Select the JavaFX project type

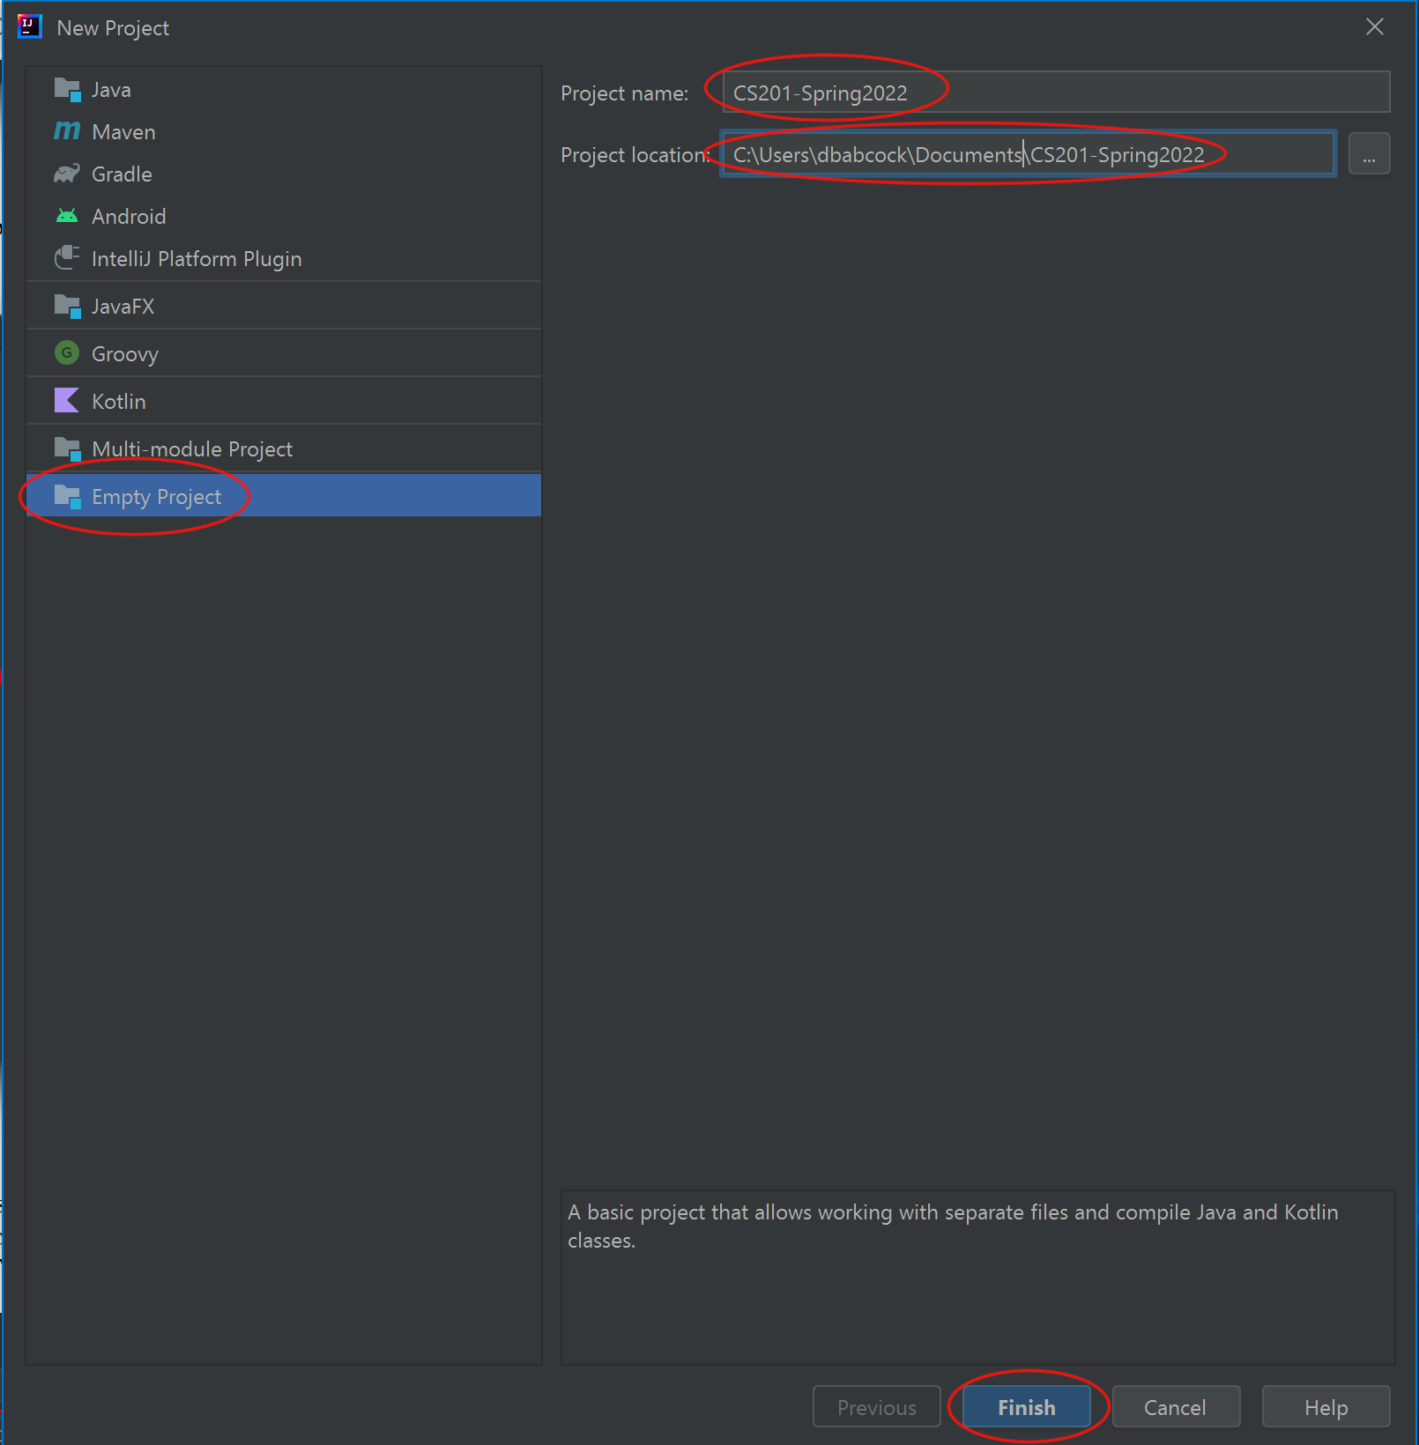tap(123, 306)
